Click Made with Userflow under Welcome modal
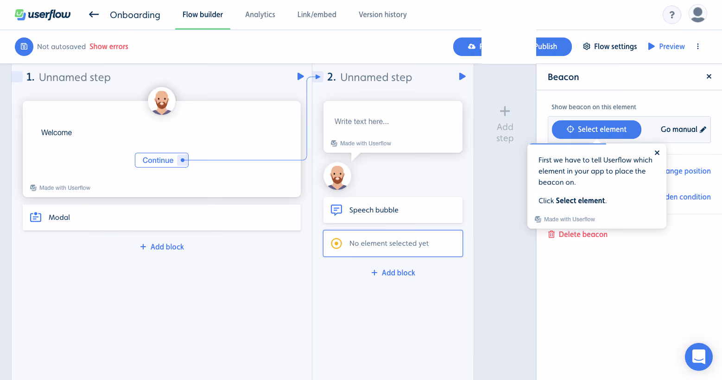This screenshot has width=722, height=380. pos(60,188)
